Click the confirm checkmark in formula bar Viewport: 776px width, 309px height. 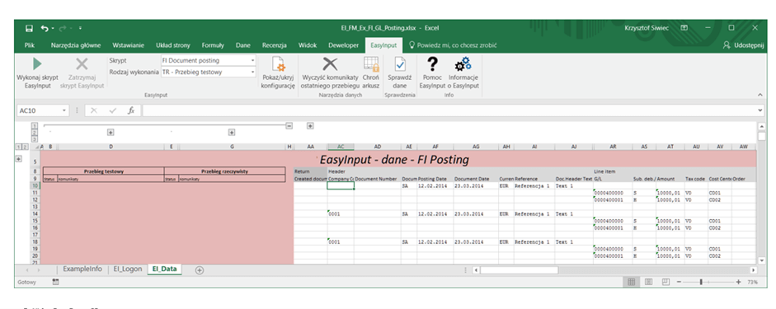coord(112,110)
